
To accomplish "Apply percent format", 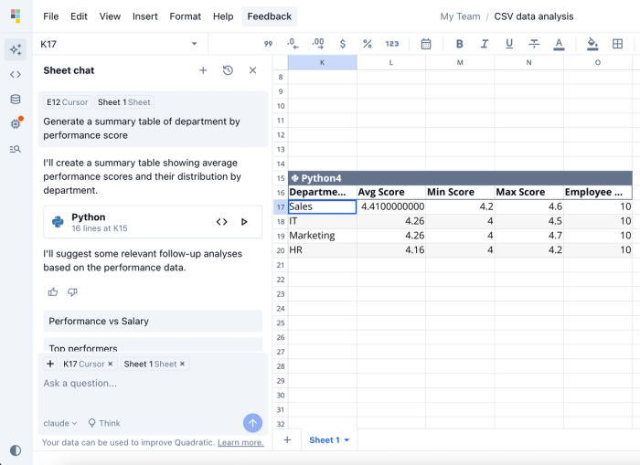I will click(368, 44).
